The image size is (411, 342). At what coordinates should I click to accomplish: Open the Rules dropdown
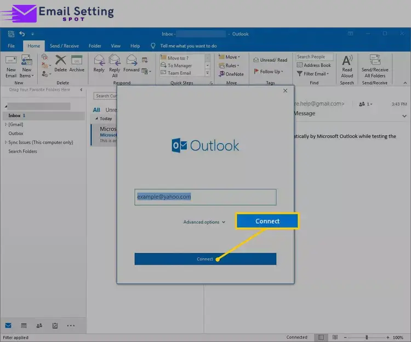(x=229, y=66)
